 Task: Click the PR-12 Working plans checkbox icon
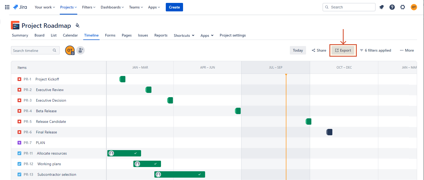tap(19, 164)
